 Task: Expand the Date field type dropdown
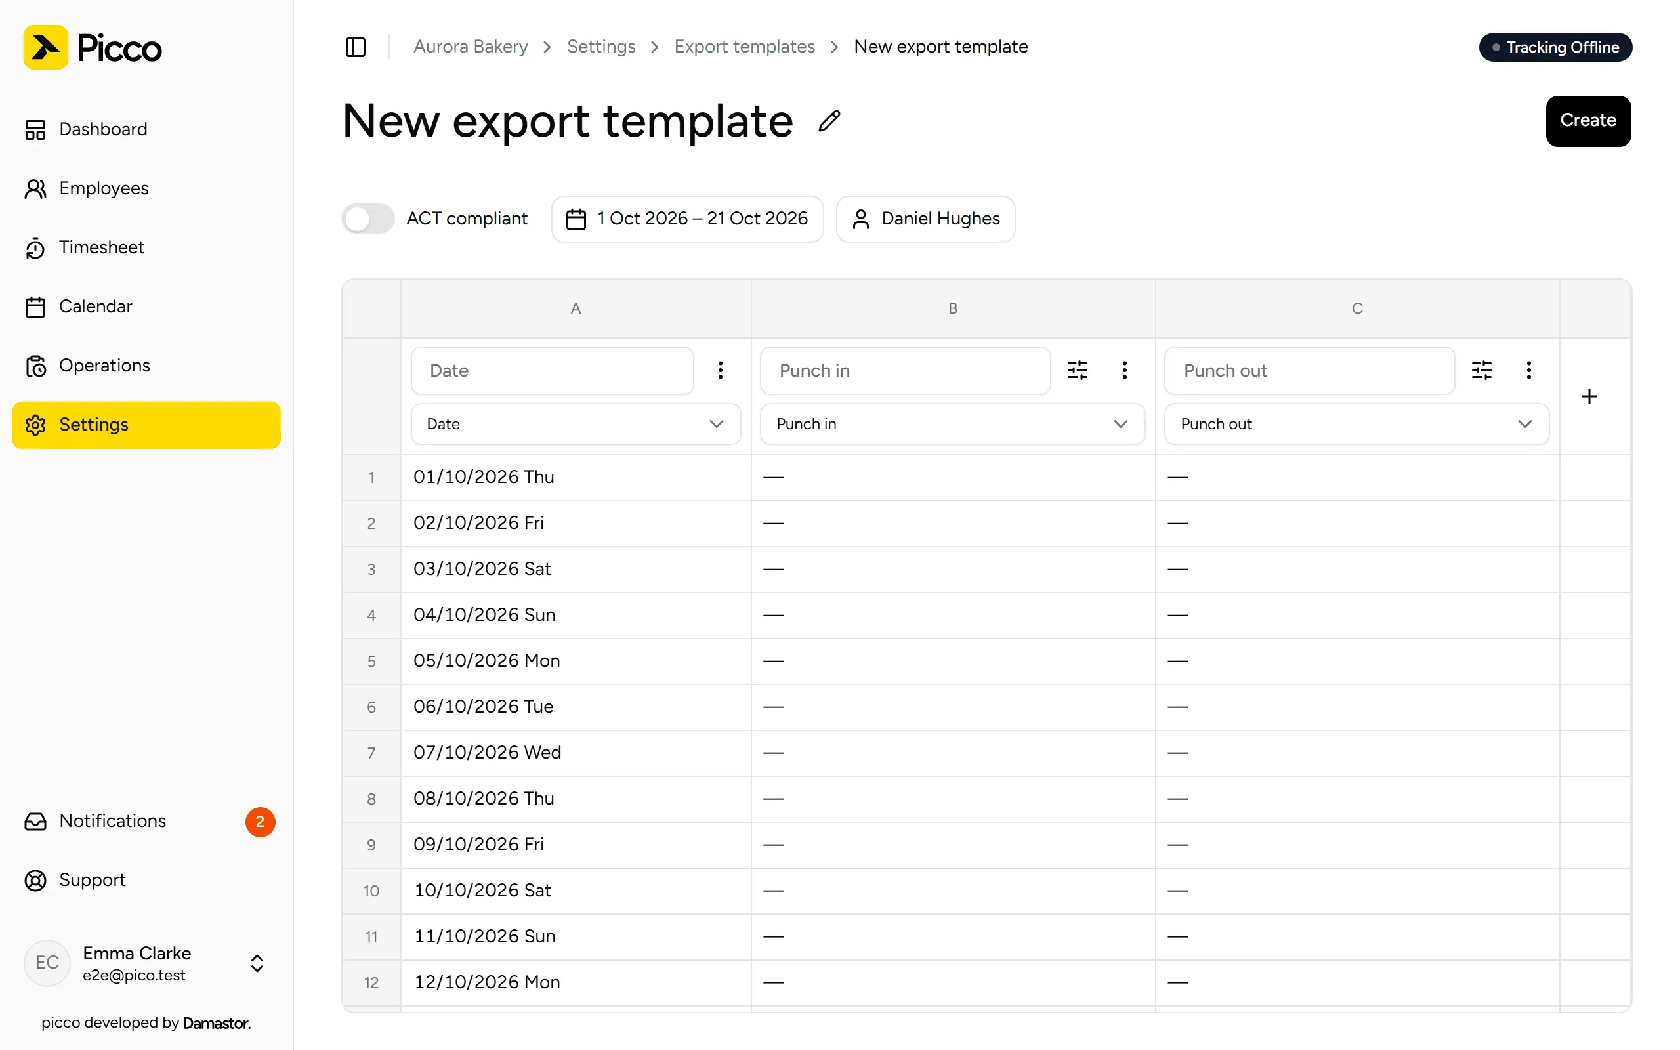(x=576, y=424)
